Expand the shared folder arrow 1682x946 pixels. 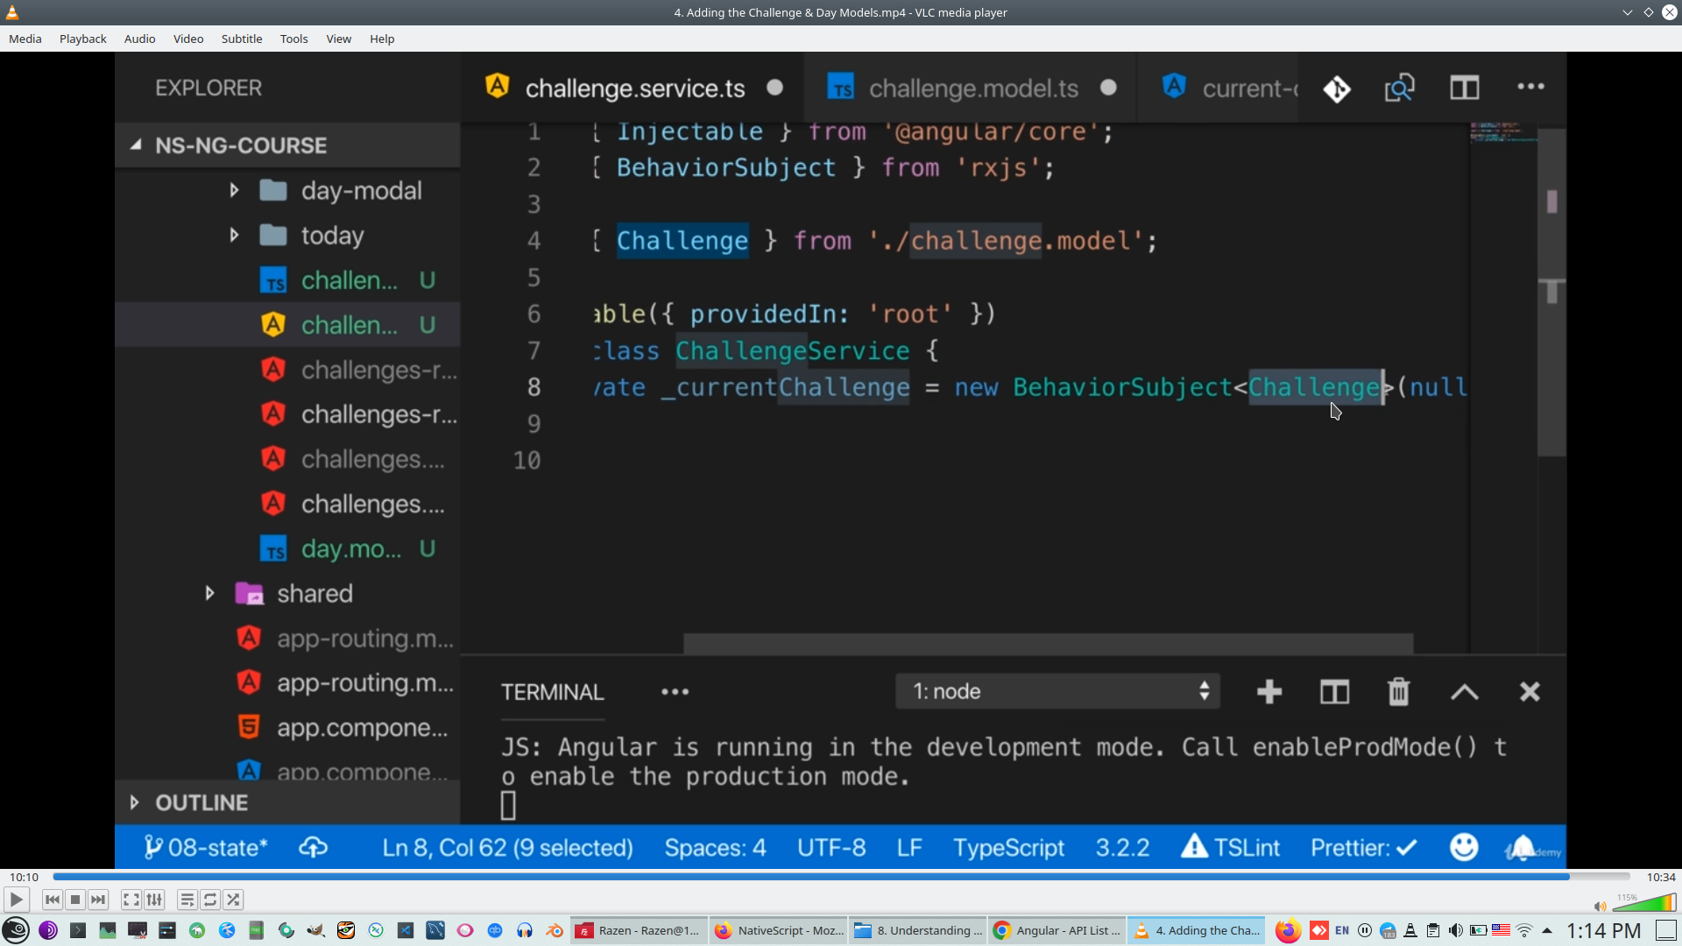pos(209,593)
